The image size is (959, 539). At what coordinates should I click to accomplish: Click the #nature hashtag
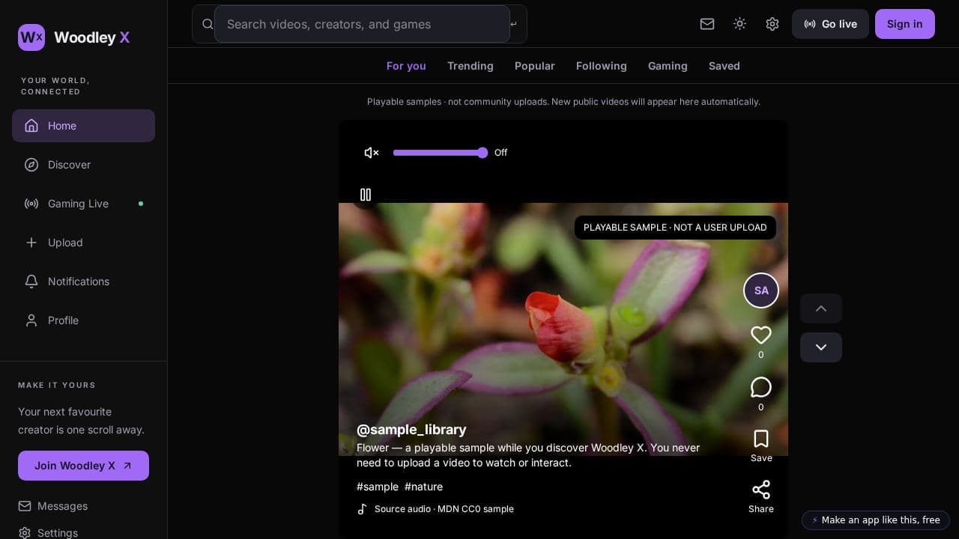point(423,487)
